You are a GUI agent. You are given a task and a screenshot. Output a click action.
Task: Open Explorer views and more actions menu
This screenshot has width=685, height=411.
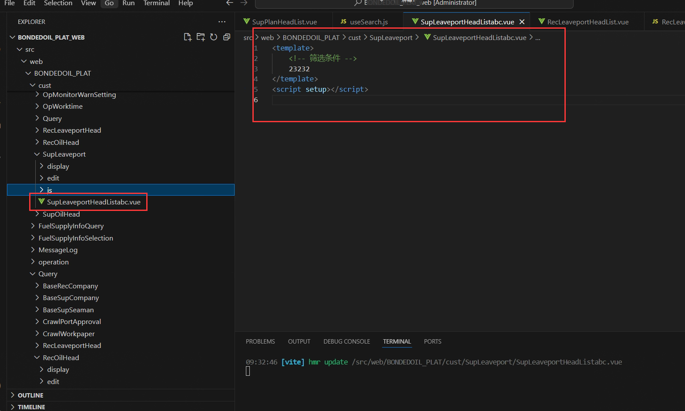tap(222, 22)
